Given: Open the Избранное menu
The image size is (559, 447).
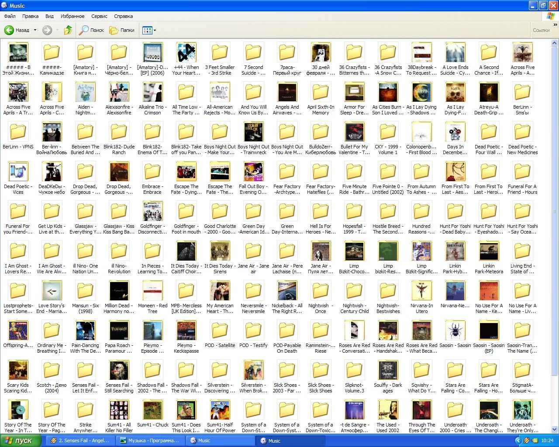Looking at the screenshot, I should click(x=72, y=16).
